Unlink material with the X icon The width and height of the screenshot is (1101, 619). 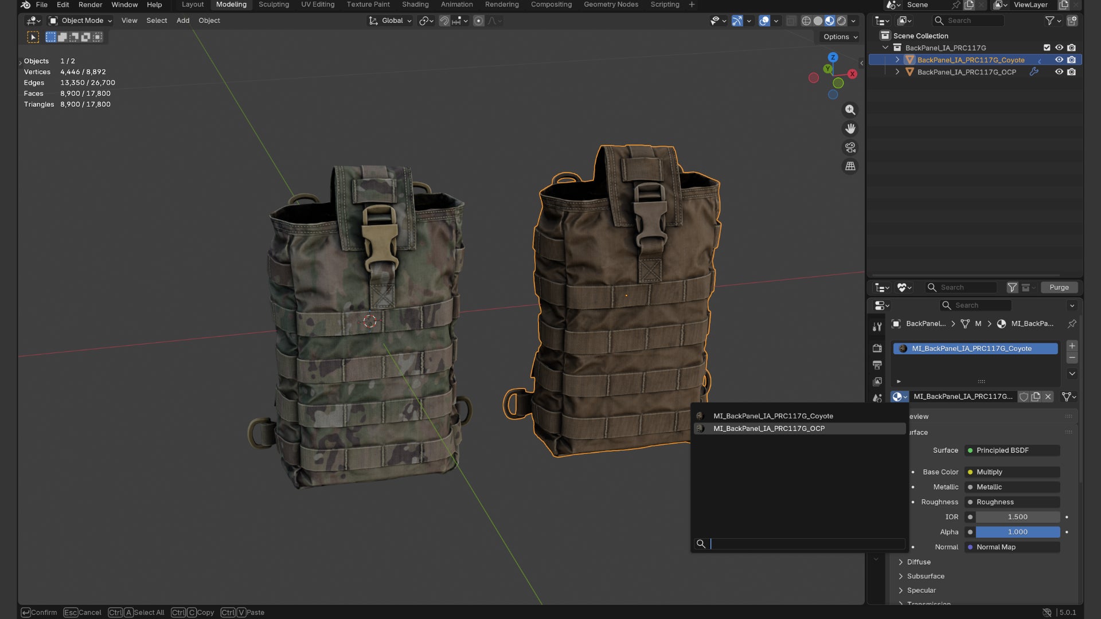point(1048,397)
